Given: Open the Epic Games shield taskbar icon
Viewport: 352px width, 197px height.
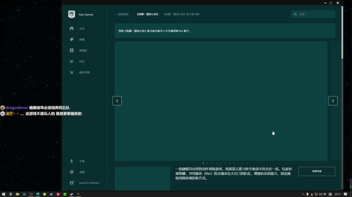Looking at the screenshot, I should [x=78, y=194].
